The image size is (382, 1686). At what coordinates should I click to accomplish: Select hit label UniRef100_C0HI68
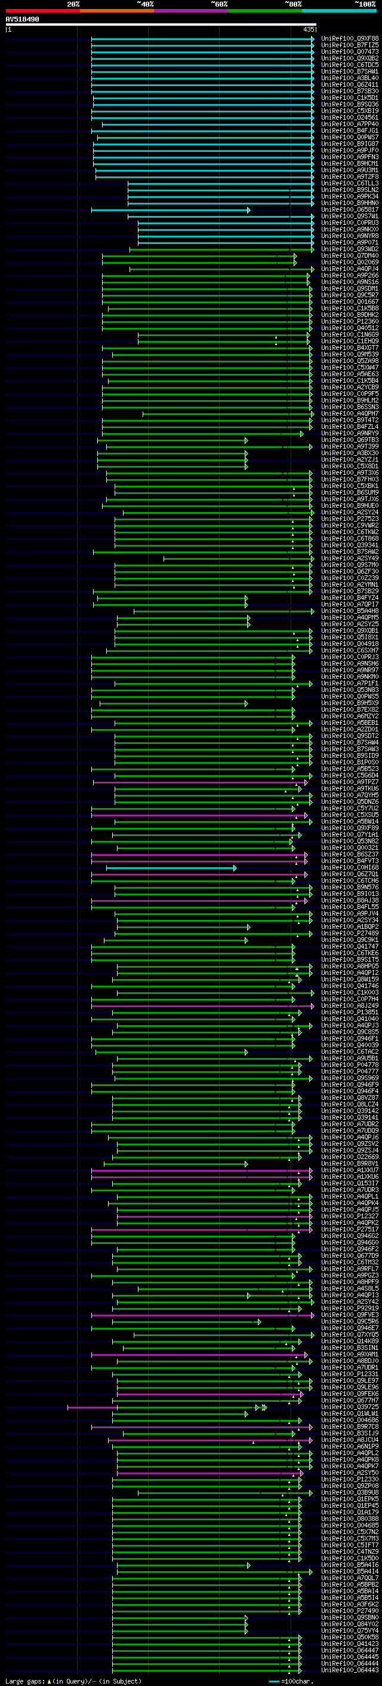[350, 868]
